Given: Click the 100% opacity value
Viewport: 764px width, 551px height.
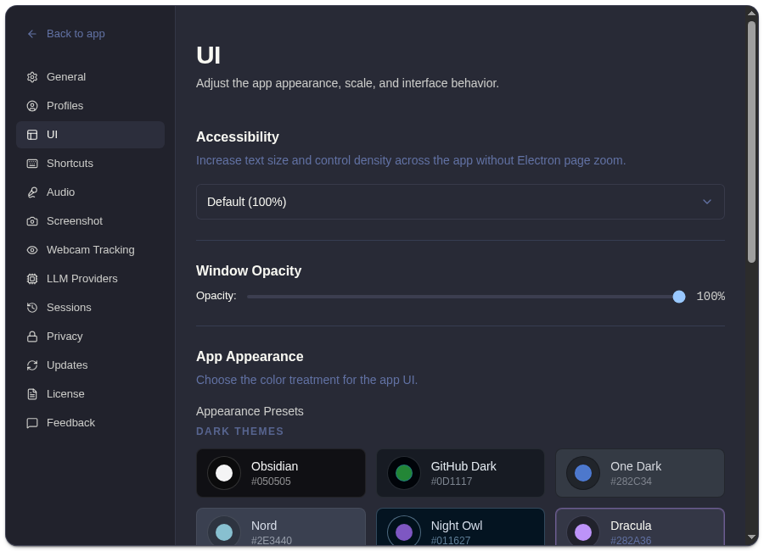Looking at the screenshot, I should tap(711, 297).
